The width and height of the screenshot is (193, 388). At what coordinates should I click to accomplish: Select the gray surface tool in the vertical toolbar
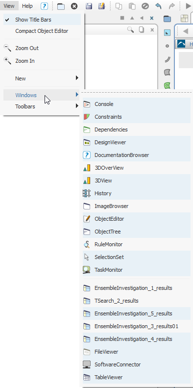(168, 72)
